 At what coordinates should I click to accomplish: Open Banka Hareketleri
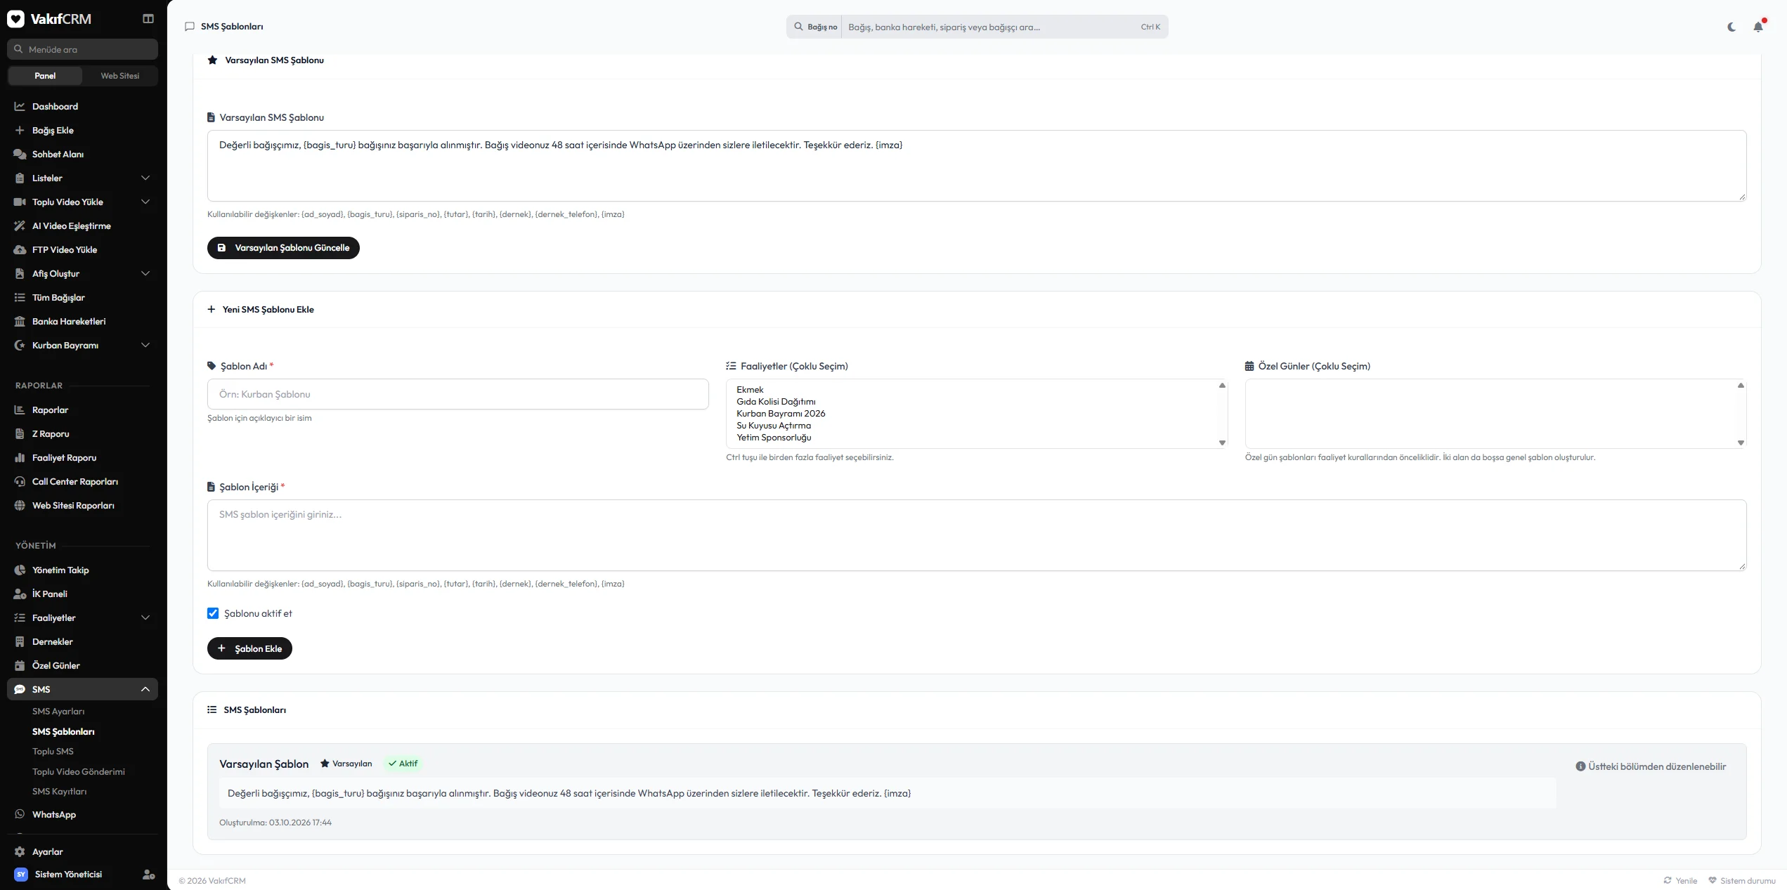tap(82, 321)
